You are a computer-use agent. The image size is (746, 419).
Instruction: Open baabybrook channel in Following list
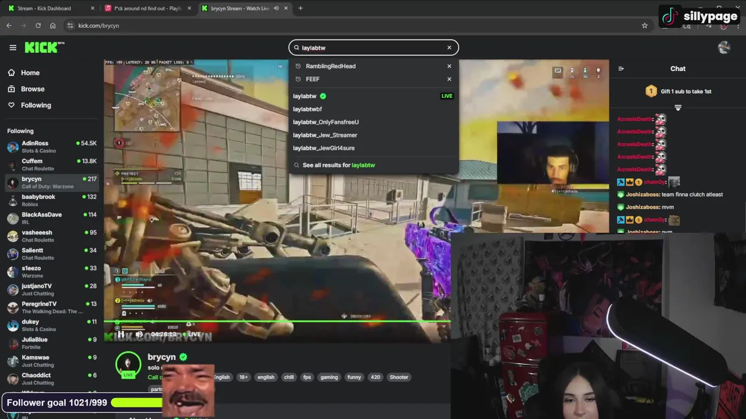coord(51,200)
